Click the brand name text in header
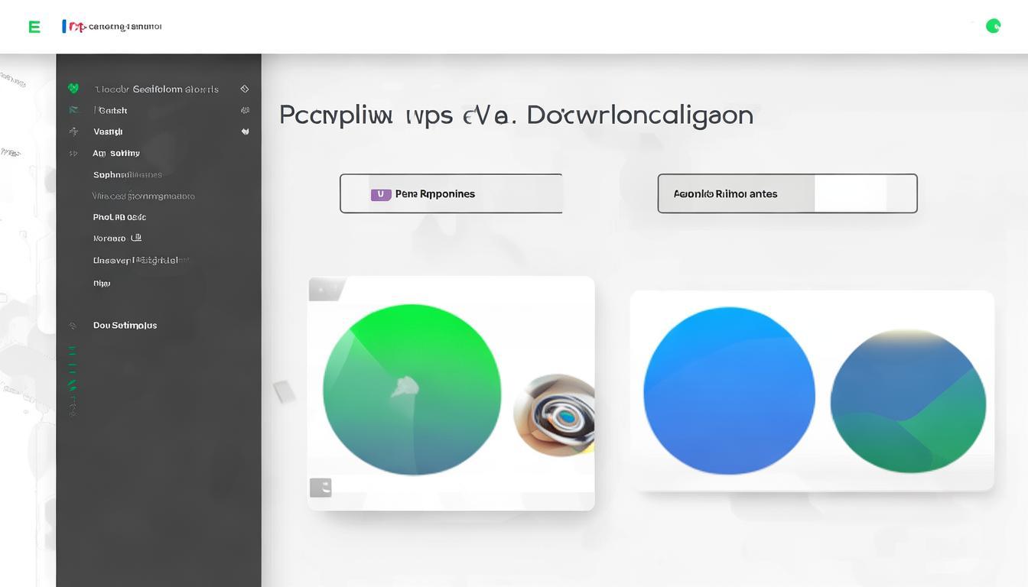 coord(125,27)
